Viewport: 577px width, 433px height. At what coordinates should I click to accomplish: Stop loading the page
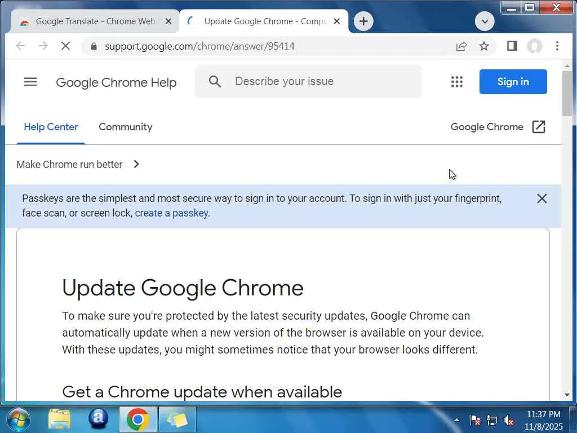pos(65,46)
